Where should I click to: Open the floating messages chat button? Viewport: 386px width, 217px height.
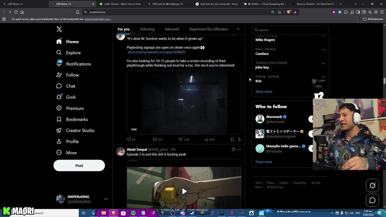click(x=372, y=200)
